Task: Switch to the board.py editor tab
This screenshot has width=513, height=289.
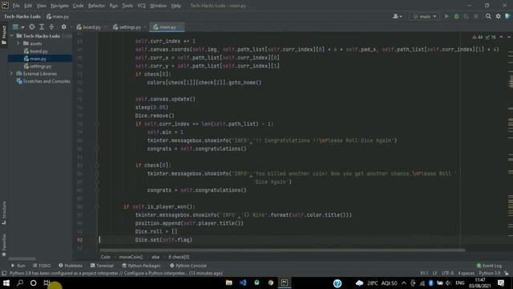Action: pyautogui.click(x=91, y=27)
